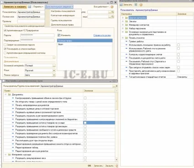Click the folder icon of Документы in the rights tree

point(9,95)
